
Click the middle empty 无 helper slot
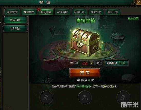pos(85,97)
